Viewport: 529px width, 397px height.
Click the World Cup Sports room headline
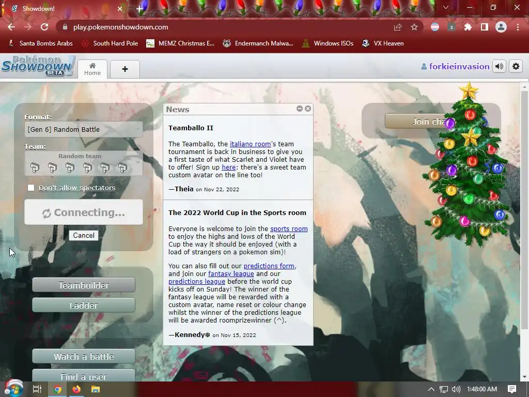tap(237, 212)
